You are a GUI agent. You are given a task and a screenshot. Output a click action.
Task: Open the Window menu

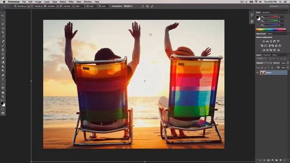point(87,2)
